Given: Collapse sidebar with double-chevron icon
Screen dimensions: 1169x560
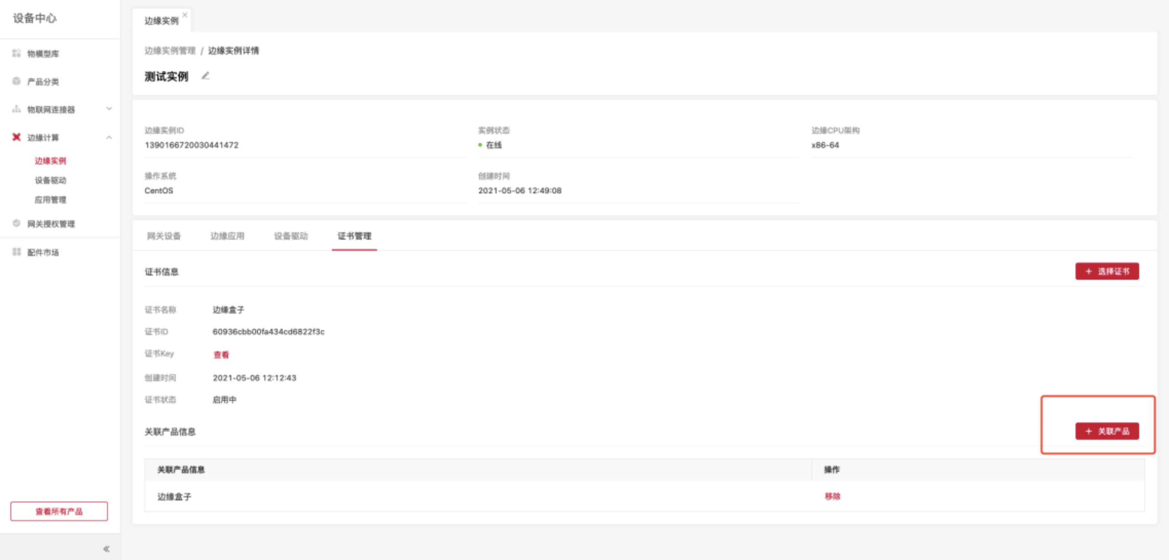Looking at the screenshot, I should (x=106, y=549).
